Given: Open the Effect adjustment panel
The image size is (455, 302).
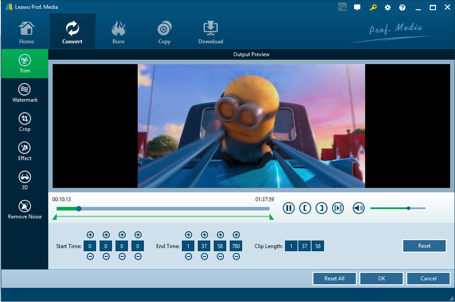Looking at the screenshot, I should pyautogui.click(x=25, y=151).
